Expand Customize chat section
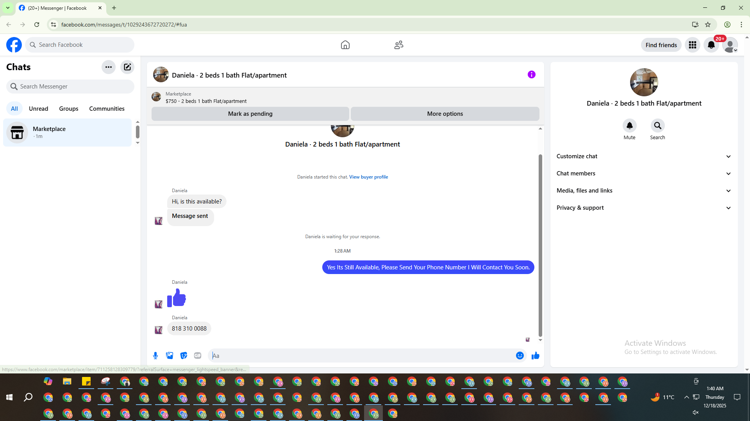Screen dimensions: 750x421 (x=644, y=156)
